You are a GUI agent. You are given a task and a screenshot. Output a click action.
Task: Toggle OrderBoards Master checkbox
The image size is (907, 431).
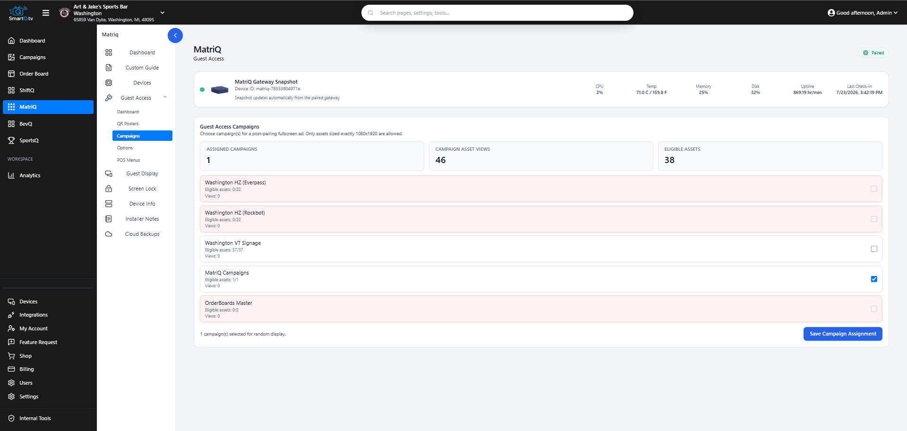coord(874,309)
